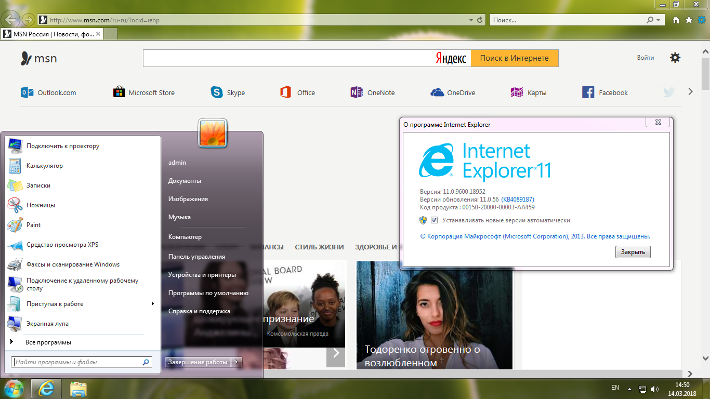This screenshot has width=710, height=399.
Task: Open Windows Explorer from taskbar
Action: click(78, 388)
